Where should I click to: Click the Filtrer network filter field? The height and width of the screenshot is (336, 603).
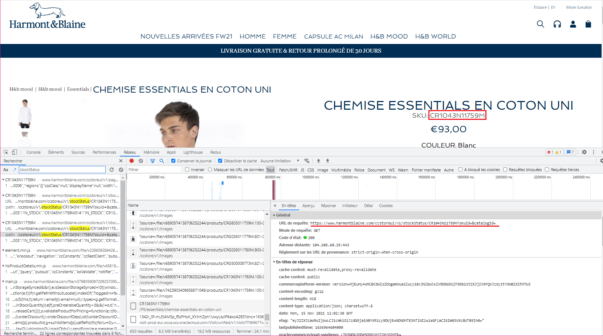tap(154, 170)
